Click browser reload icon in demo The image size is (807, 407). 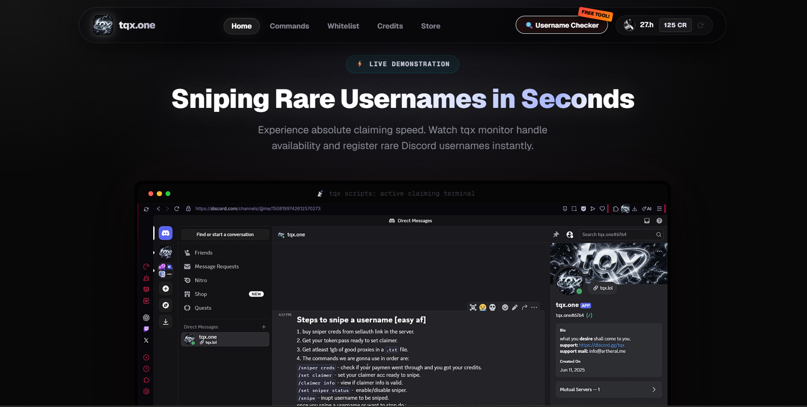tap(177, 209)
